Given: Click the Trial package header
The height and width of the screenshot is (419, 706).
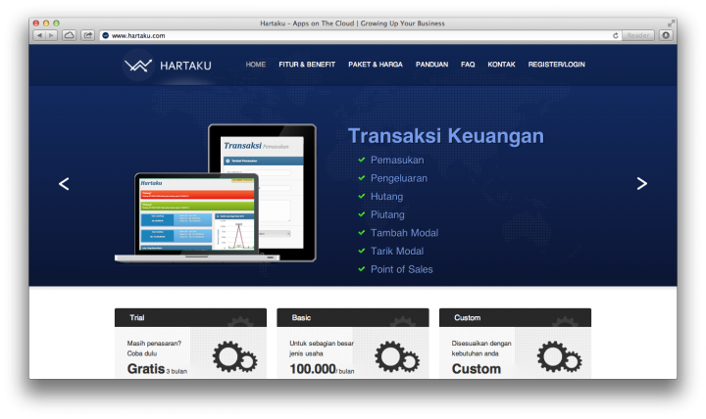Looking at the screenshot, I should click(190, 317).
